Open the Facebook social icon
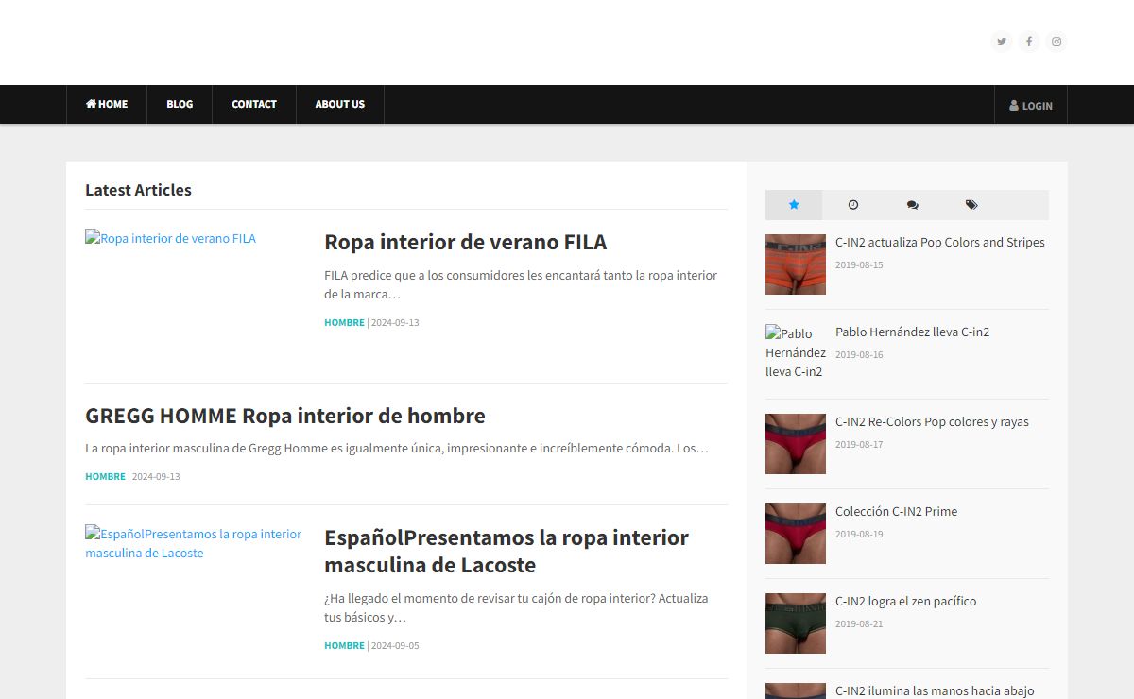Viewport: 1134px width, 699px height. click(1029, 42)
